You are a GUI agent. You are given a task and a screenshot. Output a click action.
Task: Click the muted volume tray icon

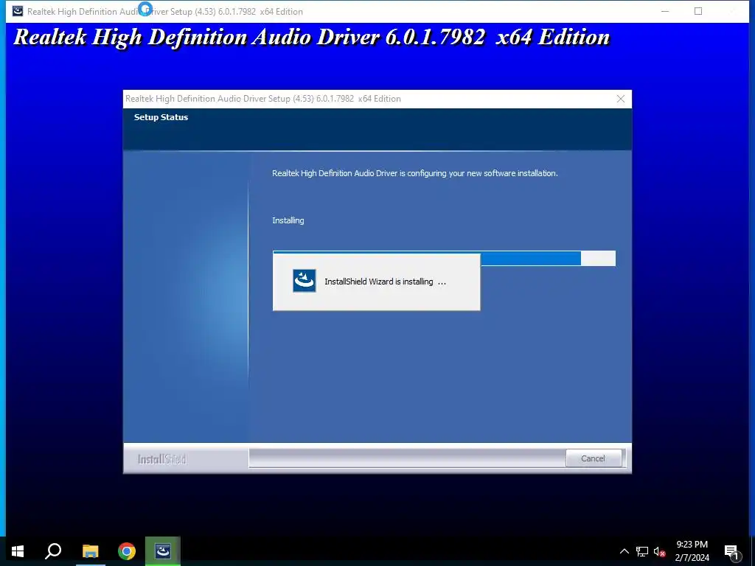[x=659, y=551]
